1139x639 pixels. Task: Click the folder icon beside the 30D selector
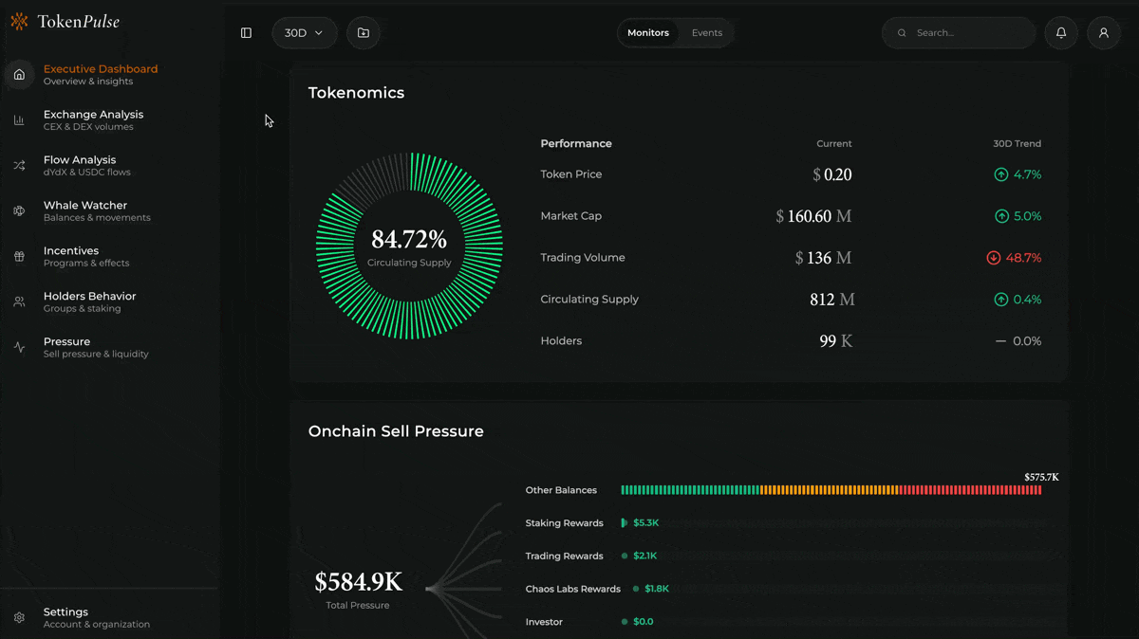(363, 32)
